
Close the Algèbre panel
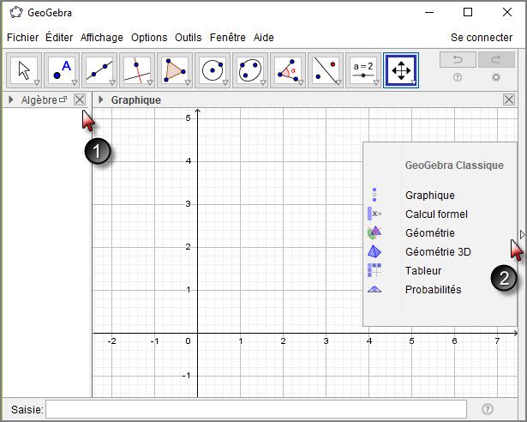click(80, 99)
